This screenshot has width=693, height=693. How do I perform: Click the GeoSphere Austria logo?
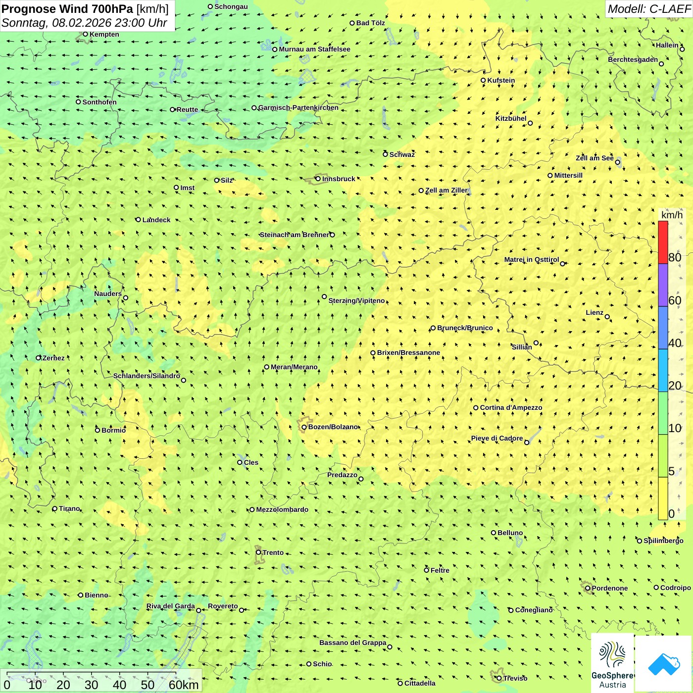(613, 663)
